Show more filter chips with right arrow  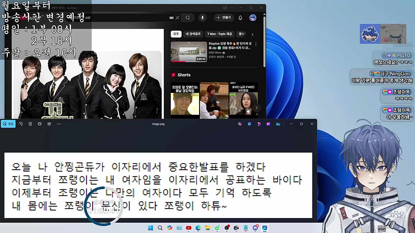point(252,34)
